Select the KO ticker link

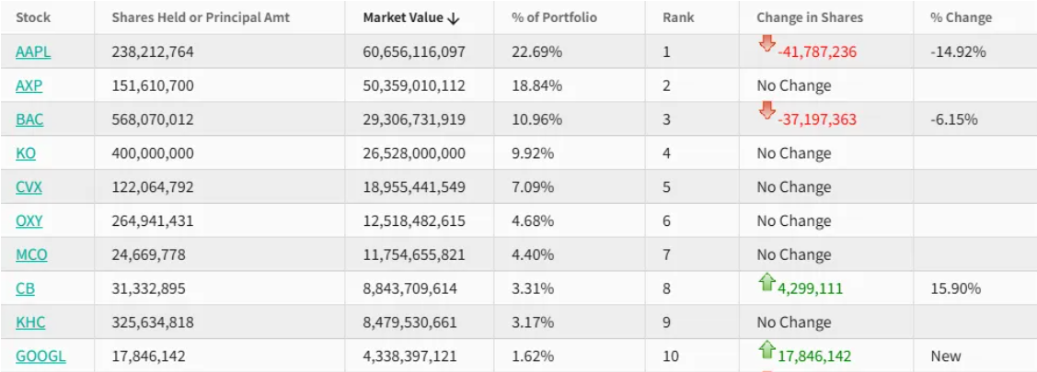(26, 153)
